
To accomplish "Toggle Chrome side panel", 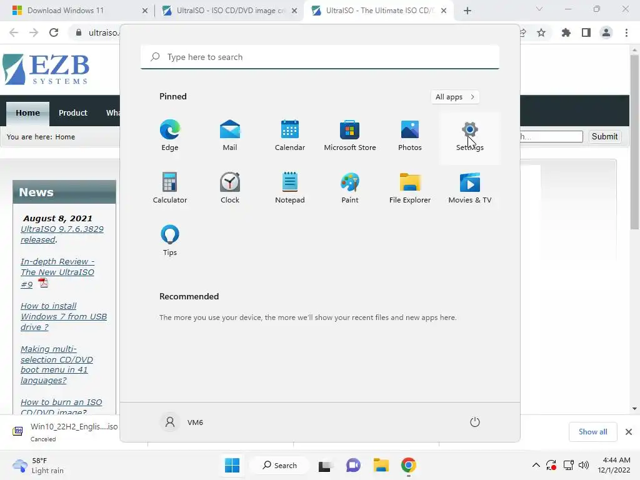I will 586,32.
